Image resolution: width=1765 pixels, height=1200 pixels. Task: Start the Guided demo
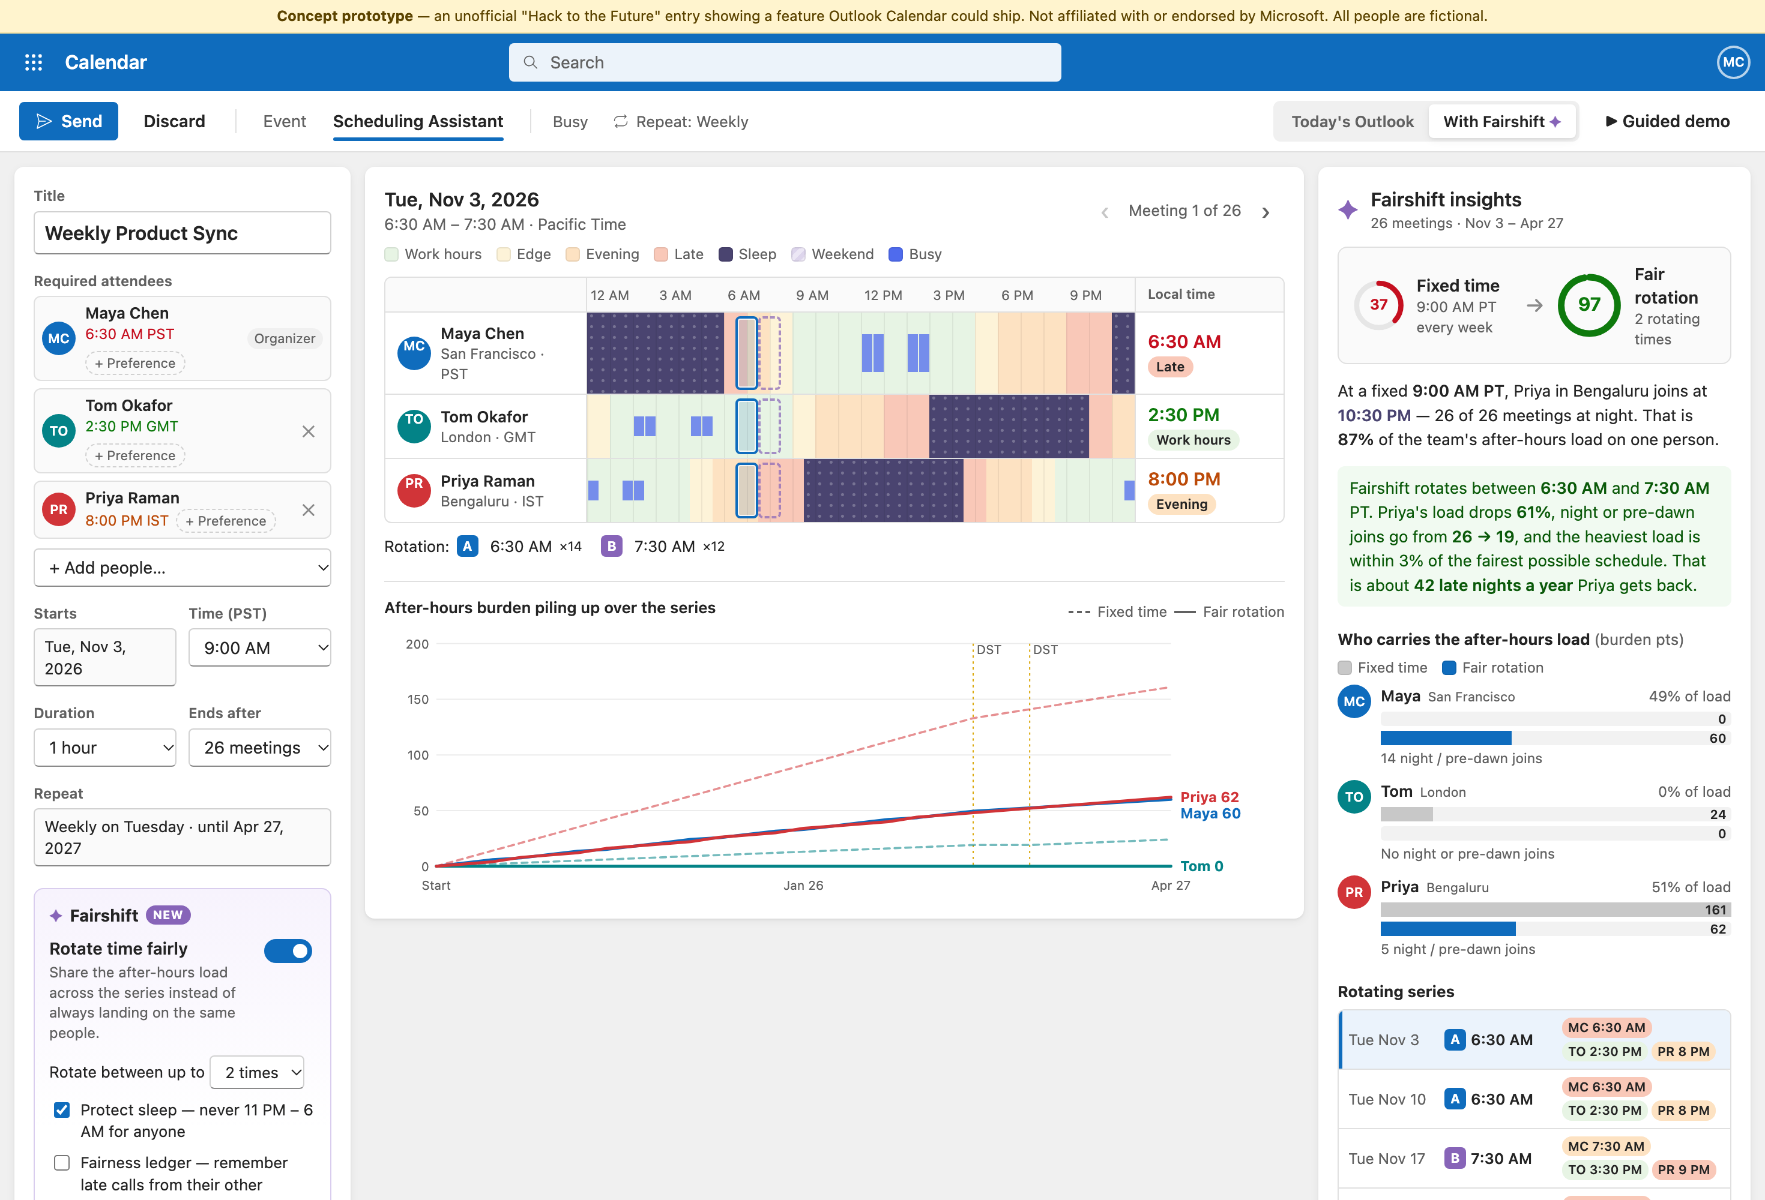click(x=1667, y=121)
